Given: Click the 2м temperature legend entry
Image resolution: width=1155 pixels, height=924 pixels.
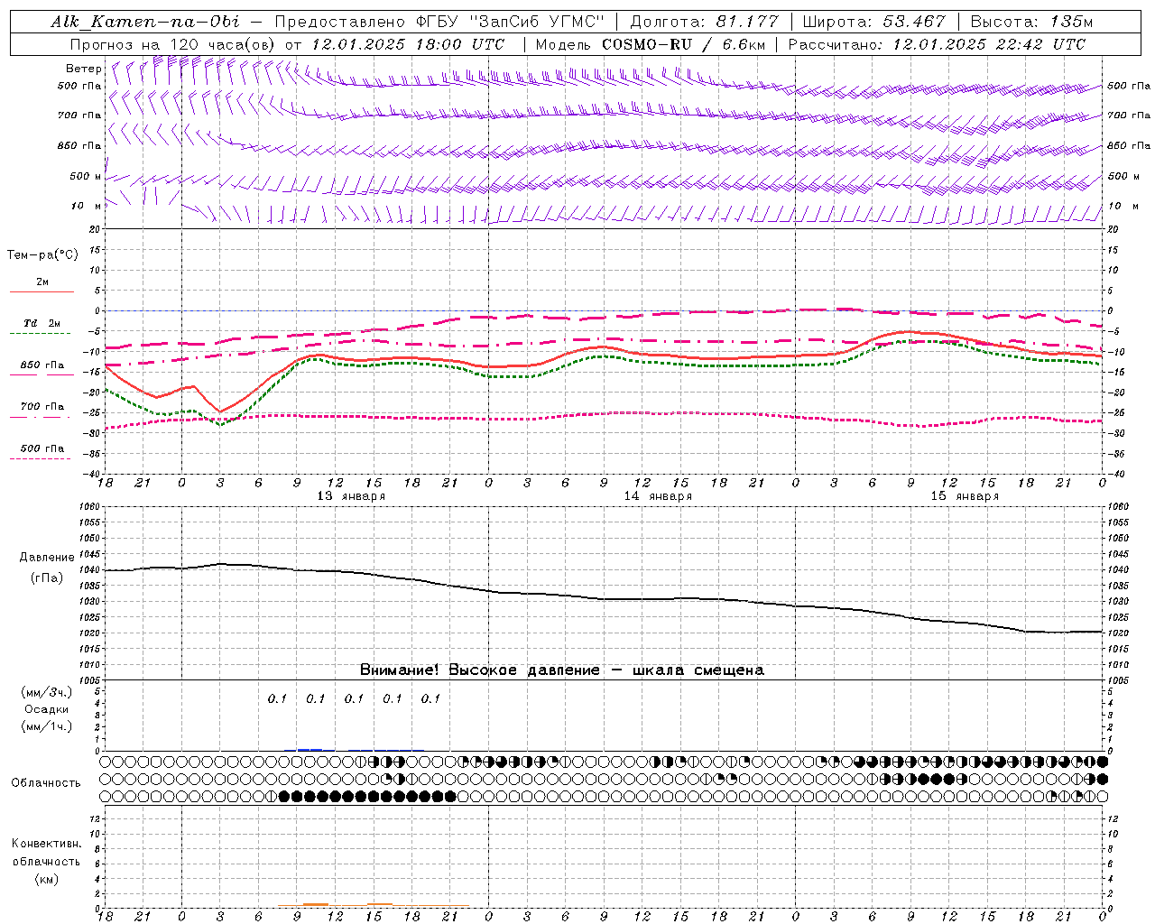Looking at the screenshot, I should tap(42, 282).
